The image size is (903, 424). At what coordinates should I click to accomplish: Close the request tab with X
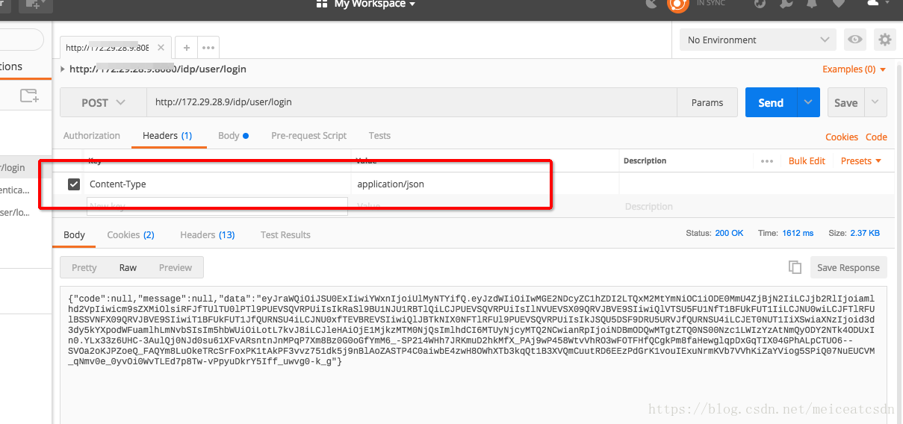point(161,47)
